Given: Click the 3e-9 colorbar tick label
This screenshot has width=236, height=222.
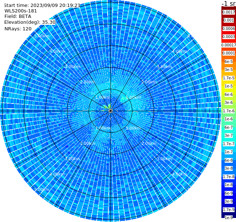Looking at the screenshot, I should [229, 201].
